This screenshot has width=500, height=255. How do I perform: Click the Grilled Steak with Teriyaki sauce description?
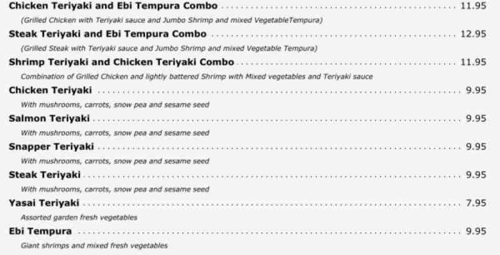point(169,49)
